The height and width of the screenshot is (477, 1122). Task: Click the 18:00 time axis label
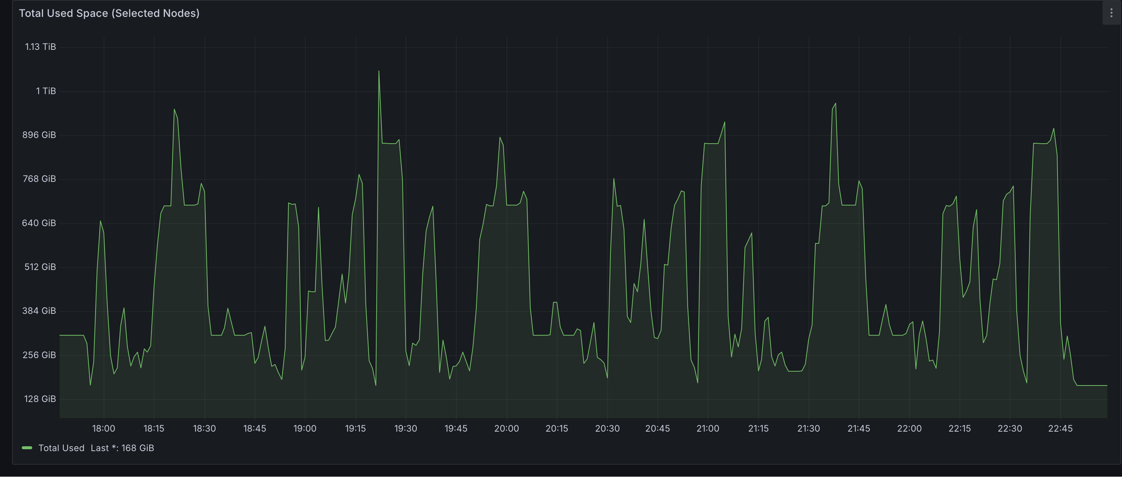pyautogui.click(x=104, y=428)
